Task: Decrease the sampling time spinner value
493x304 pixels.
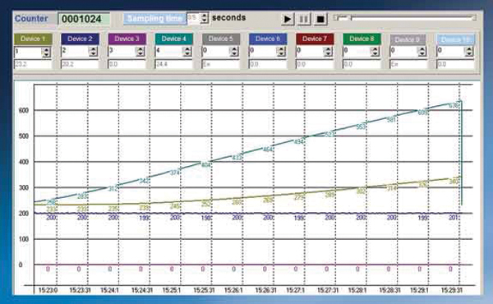Action: [x=205, y=21]
